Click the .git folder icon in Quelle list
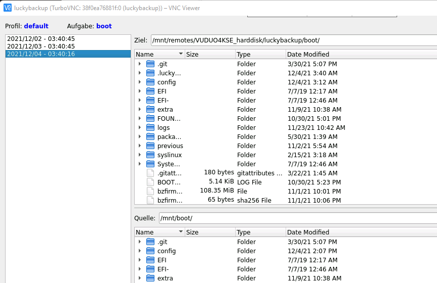Screen dimensions: 437x283 pyautogui.click(x=150, y=242)
